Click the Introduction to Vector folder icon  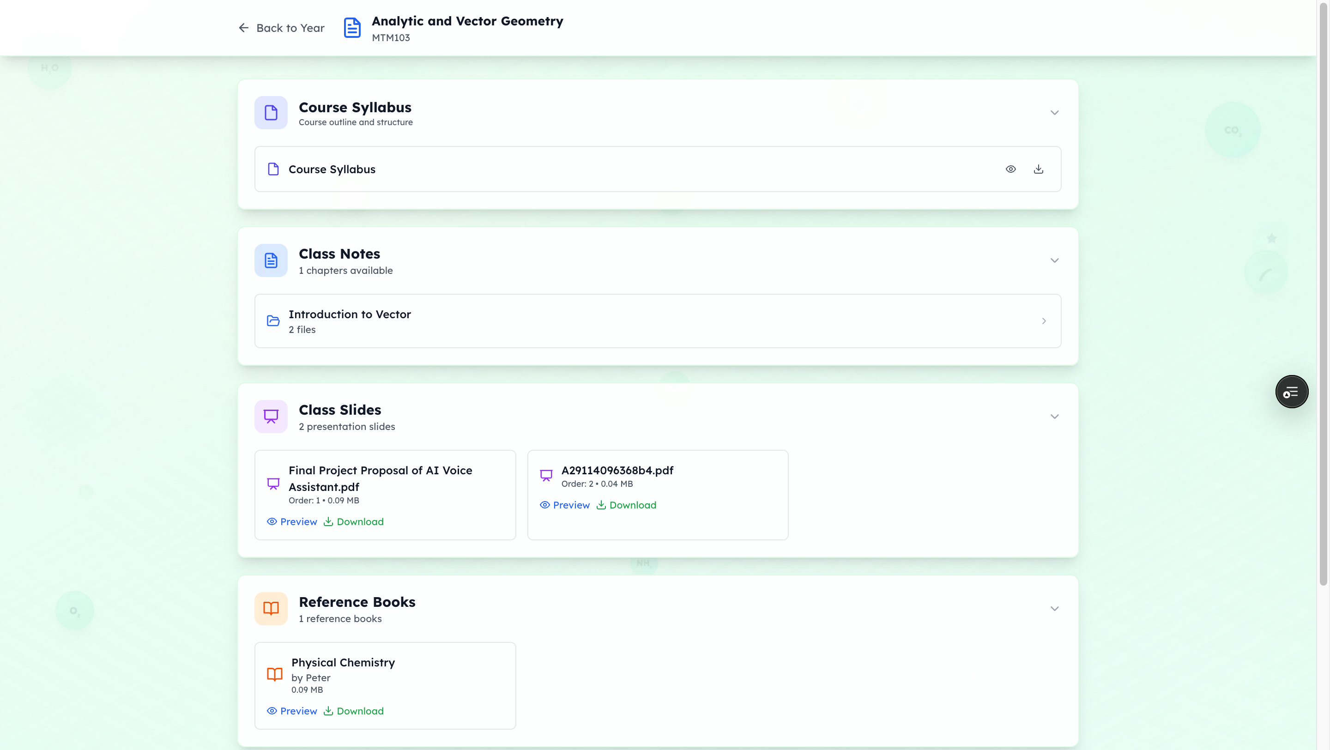click(273, 321)
